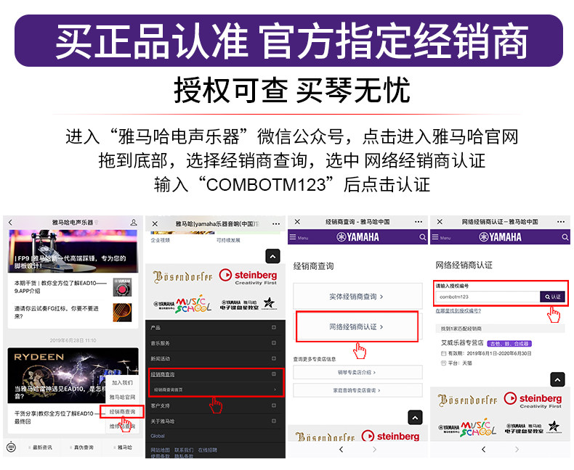The width and height of the screenshot is (574, 470).
Task: Choose 实体经销商查询
Action: click(357, 297)
